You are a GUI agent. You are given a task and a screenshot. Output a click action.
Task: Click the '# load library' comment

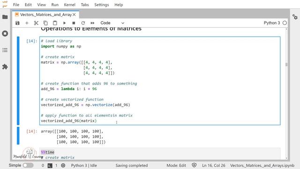[x=57, y=41]
